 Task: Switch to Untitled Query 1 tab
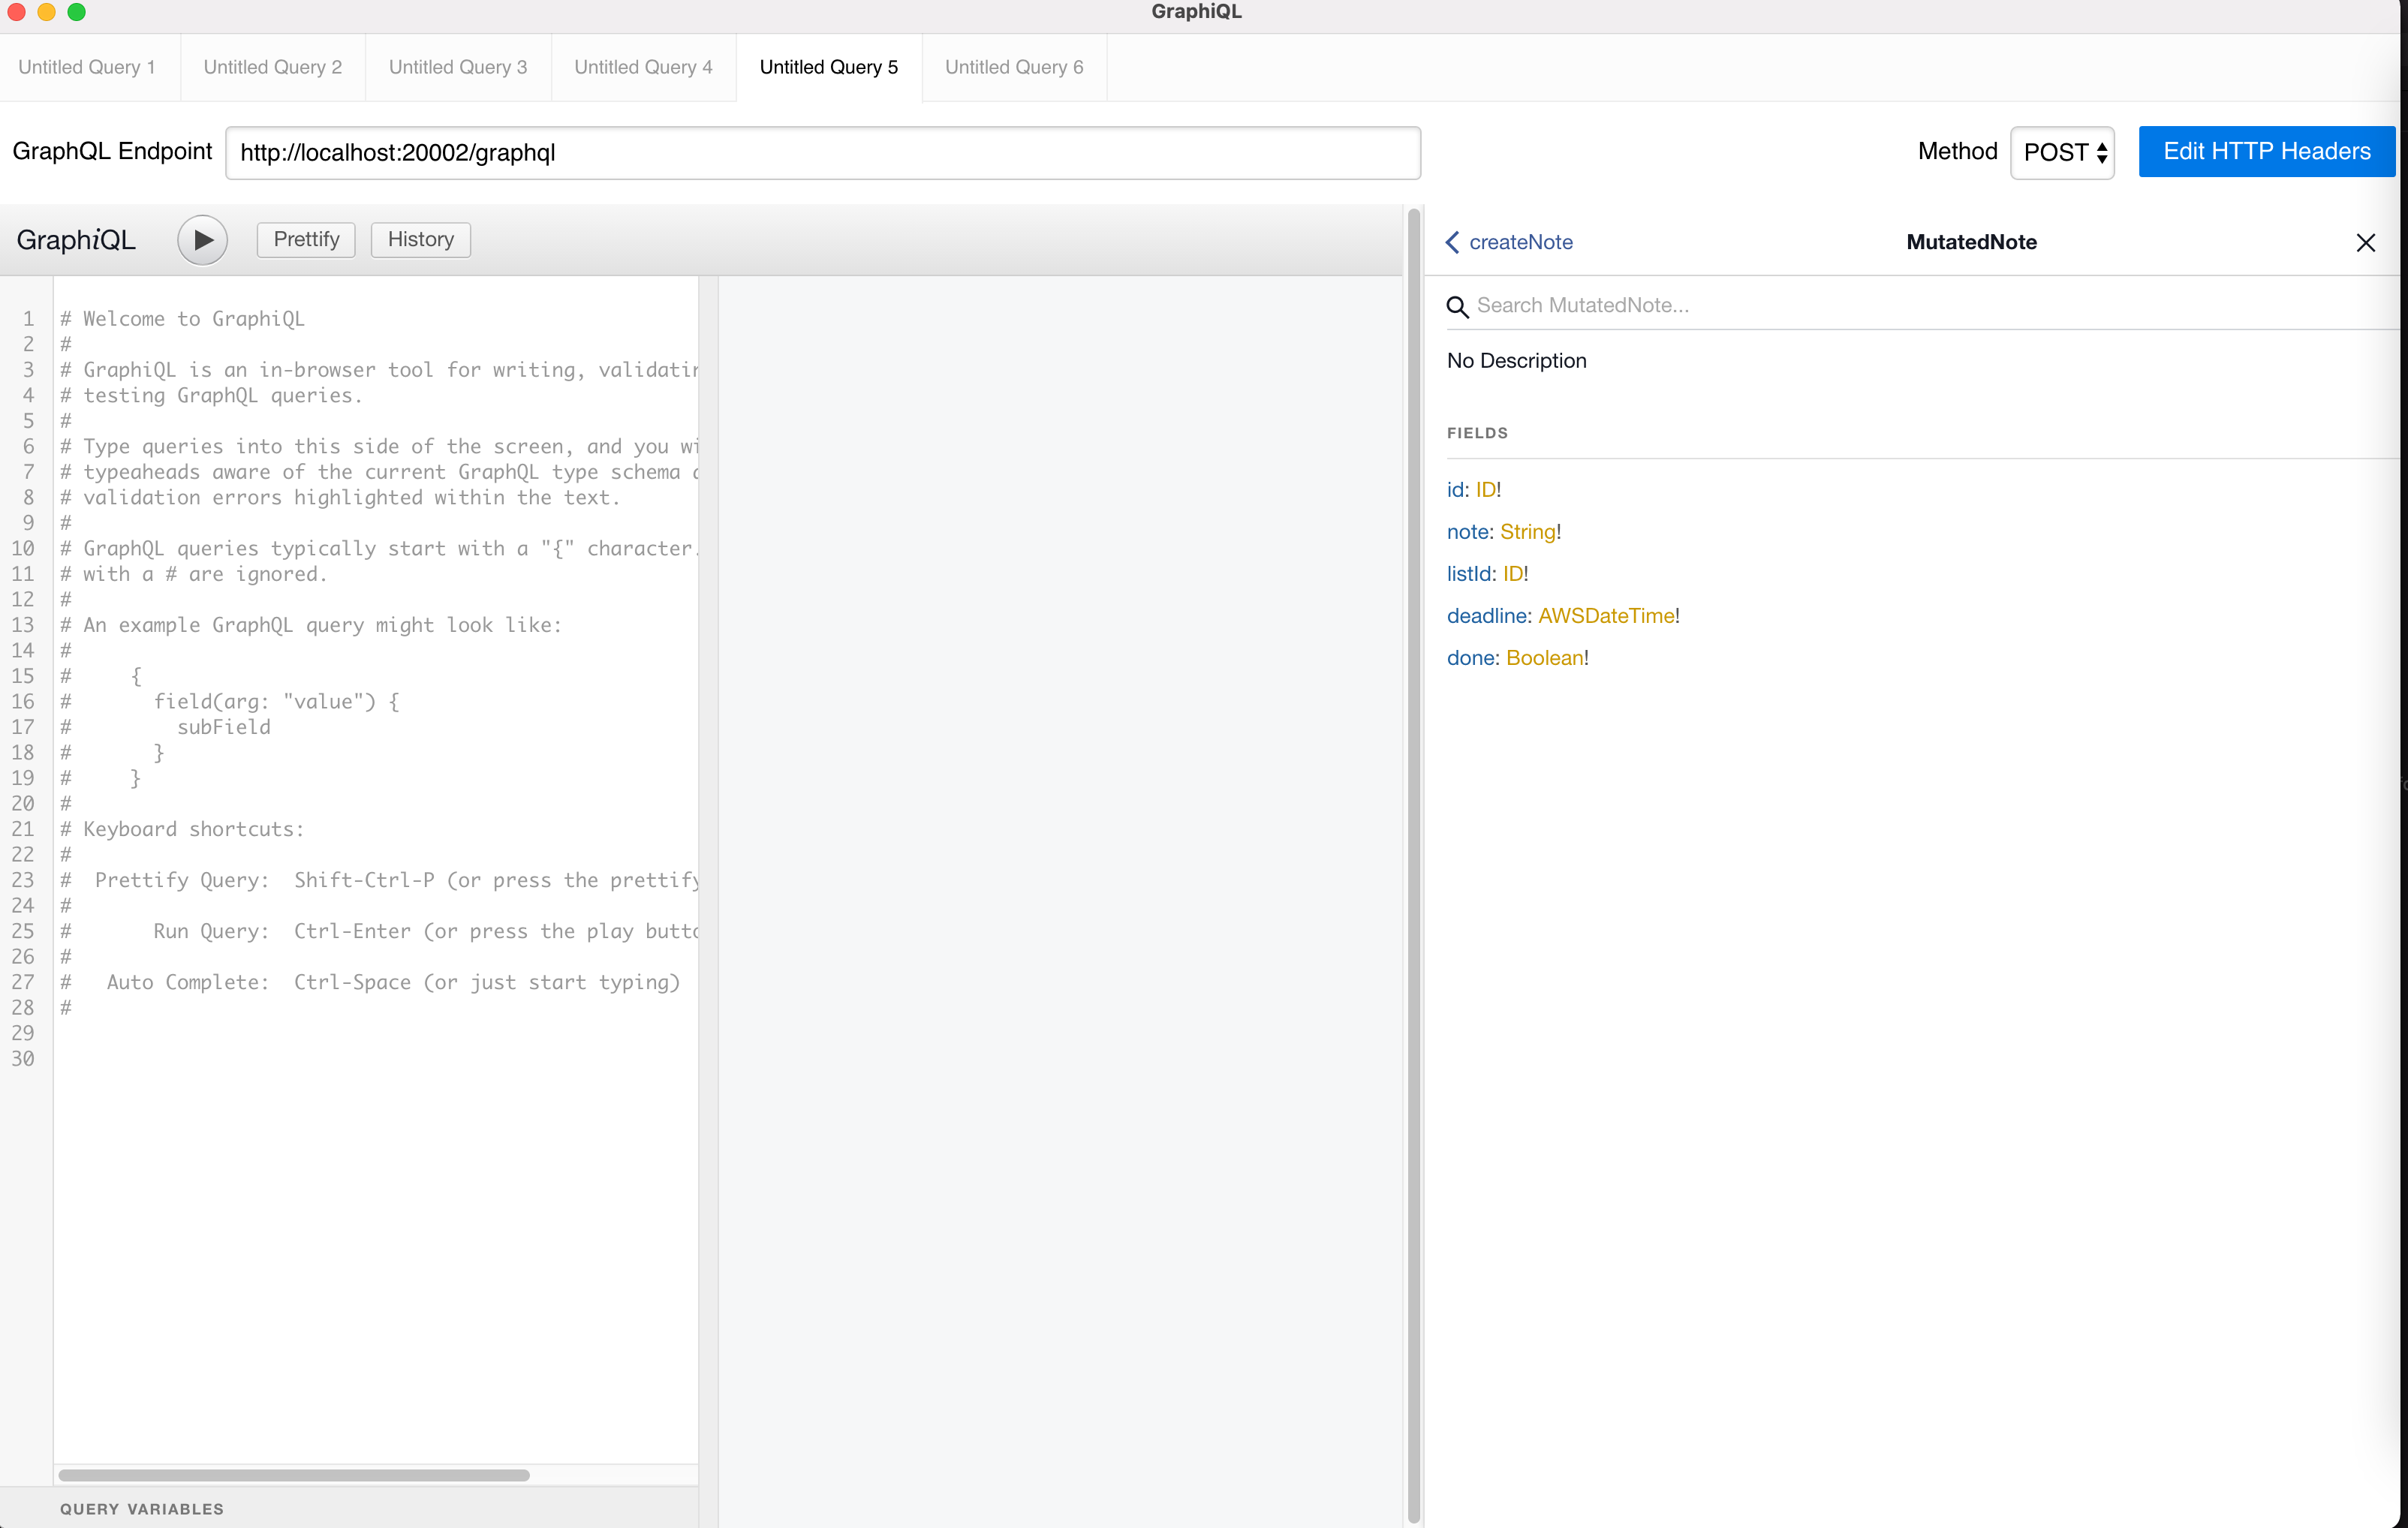click(87, 67)
